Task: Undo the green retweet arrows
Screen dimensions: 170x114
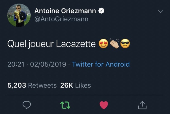Action: pos(65,105)
